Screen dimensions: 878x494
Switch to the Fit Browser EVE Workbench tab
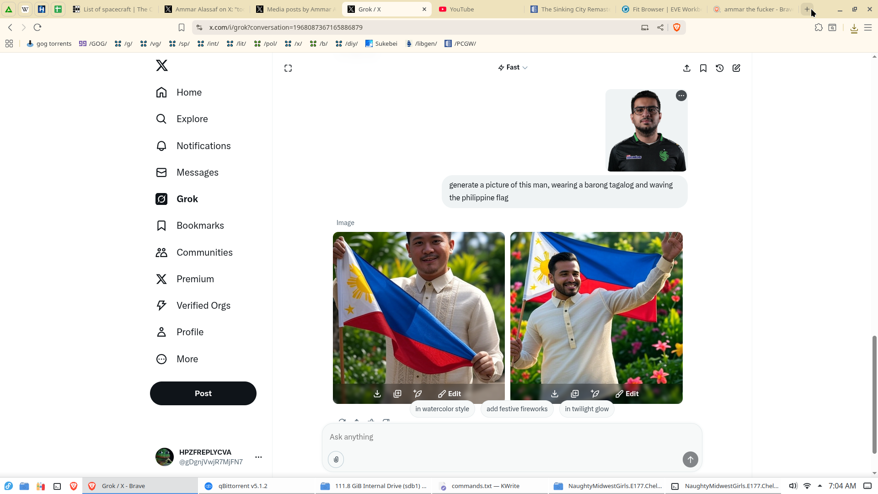coord(662,9)
